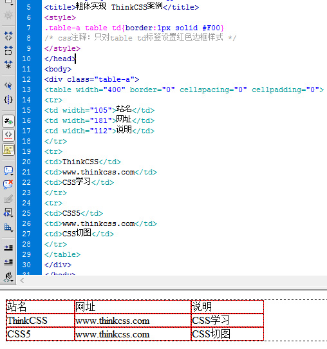327x349 pixels.
Task: Click the CSS comment line
Action: [x=140, y=37]
